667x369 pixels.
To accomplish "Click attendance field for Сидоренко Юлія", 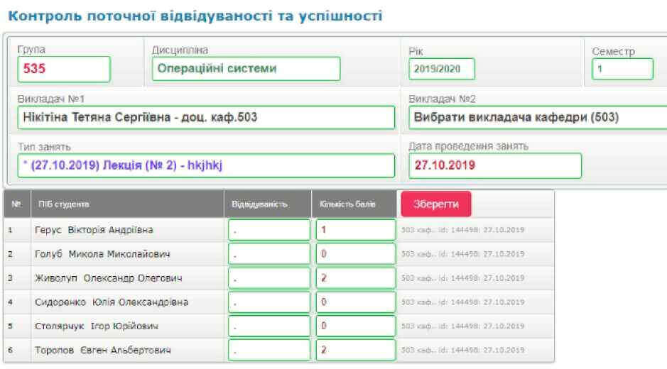I will tap(269, 302).
